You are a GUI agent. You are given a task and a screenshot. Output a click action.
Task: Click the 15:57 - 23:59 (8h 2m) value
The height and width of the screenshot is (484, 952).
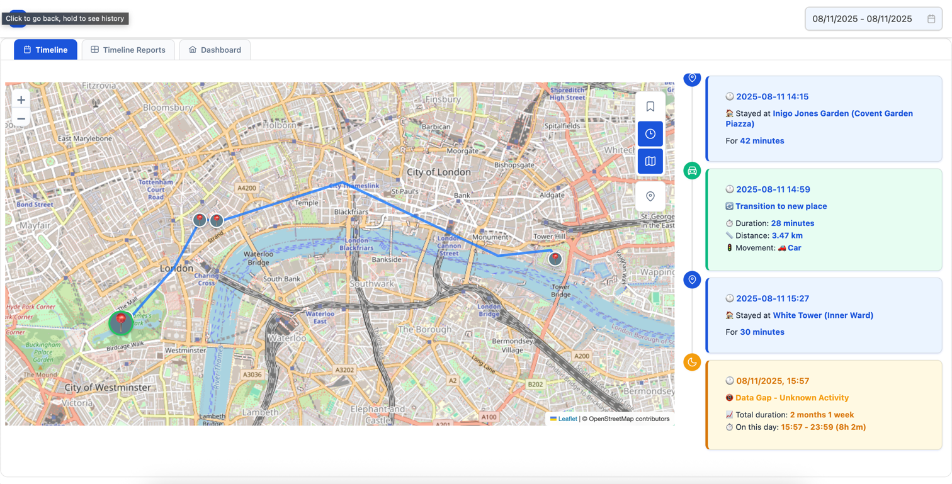[824, 427]
